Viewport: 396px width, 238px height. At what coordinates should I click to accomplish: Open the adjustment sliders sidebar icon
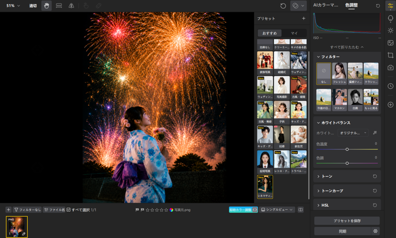click(x=390, y=6)
